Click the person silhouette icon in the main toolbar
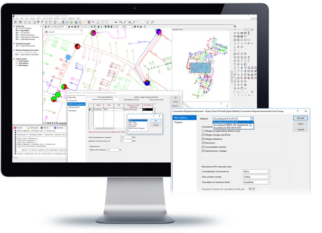 [98, 22]
